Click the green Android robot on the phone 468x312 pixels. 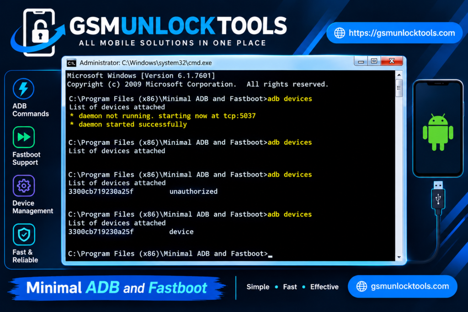point(438,132)
